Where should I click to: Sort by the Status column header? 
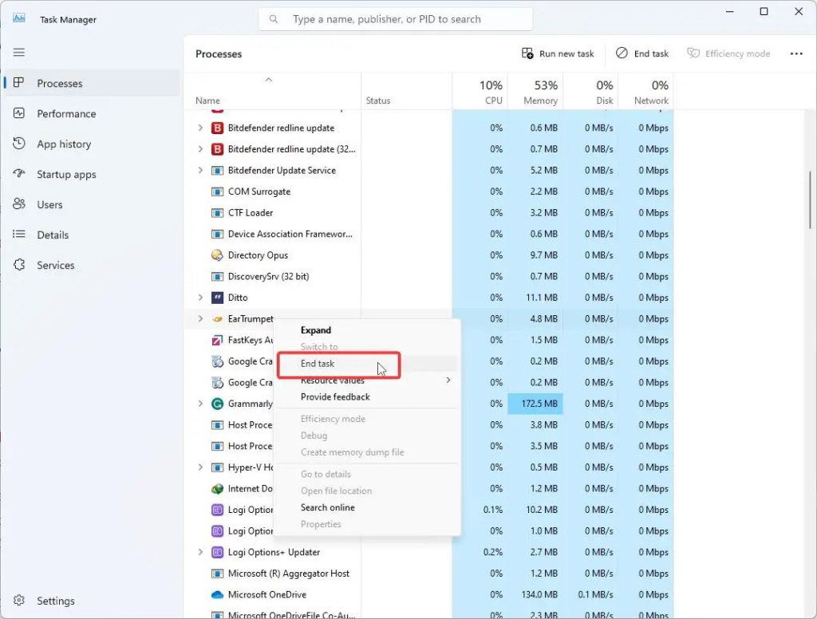(x=406, y=91)
